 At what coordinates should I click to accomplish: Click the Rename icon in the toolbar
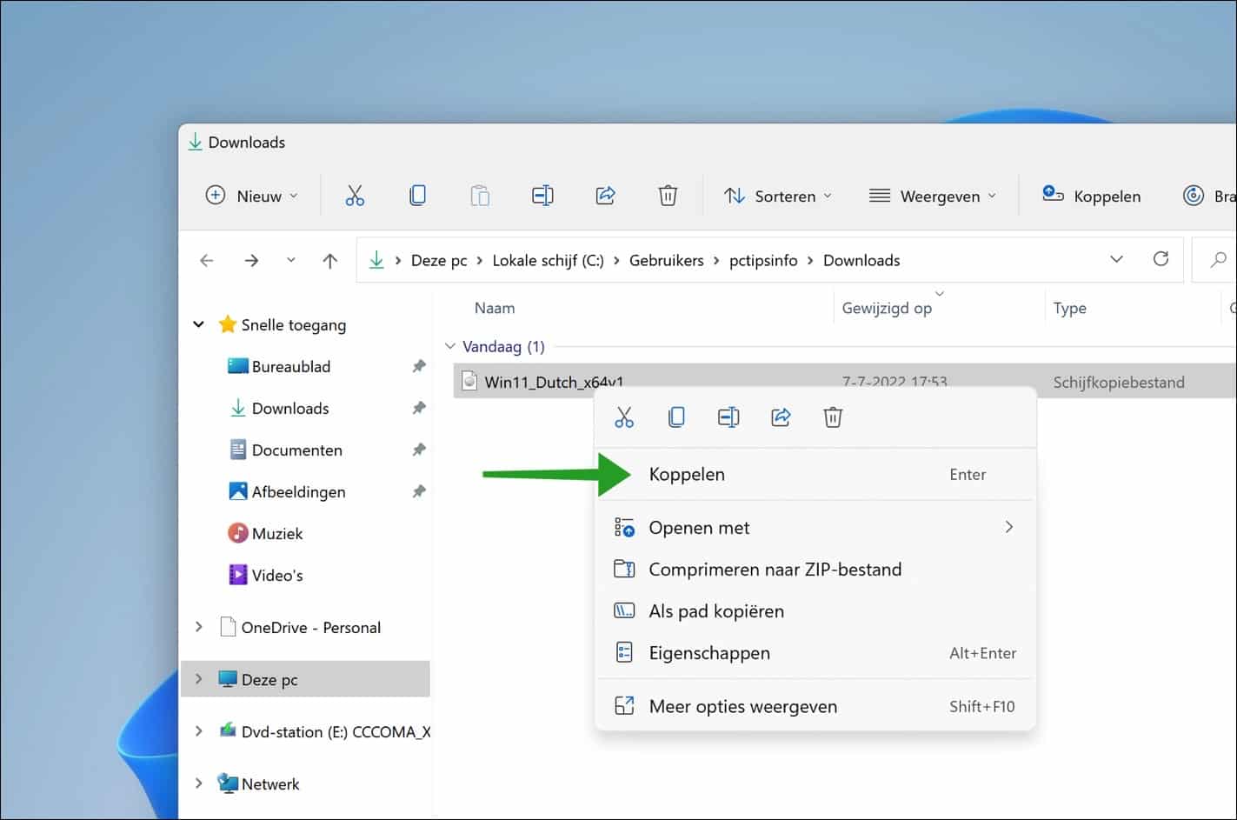click(x=542, y=195)
